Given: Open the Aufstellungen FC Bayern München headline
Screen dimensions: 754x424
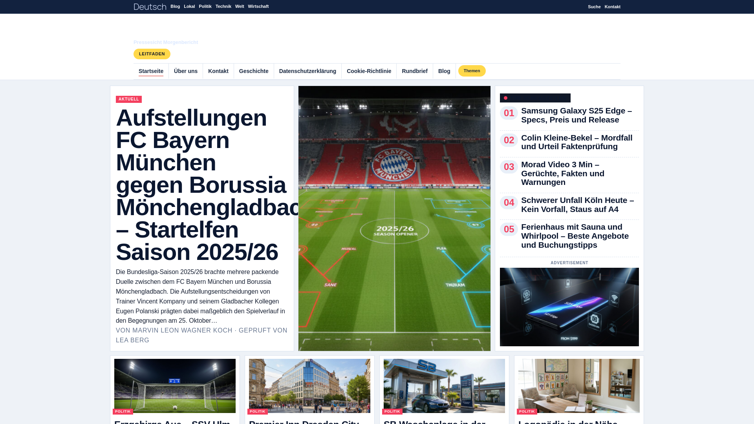Looking at the screenshot, I should [202, 185].
